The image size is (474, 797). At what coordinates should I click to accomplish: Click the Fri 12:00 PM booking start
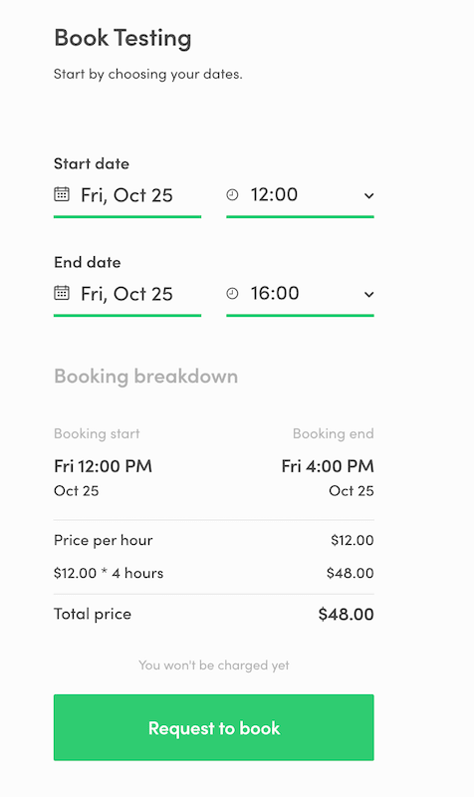click(104, 466)
